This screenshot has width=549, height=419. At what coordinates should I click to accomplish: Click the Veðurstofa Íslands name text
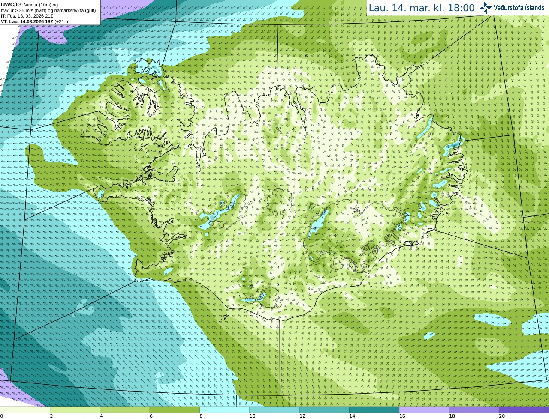coord(519,8)
